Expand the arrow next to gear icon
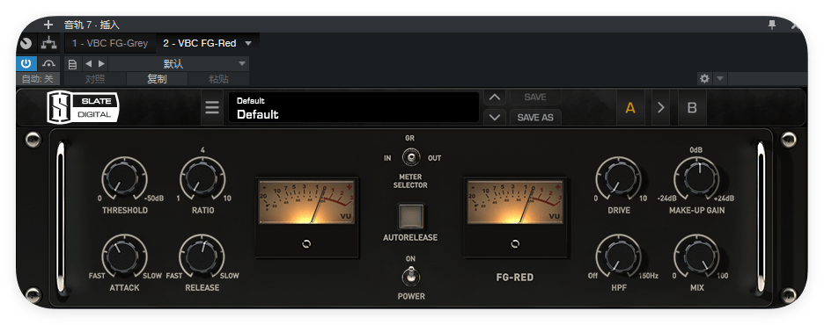This screenshot has width=824, height=325. pyautogui.click(x=720, y=79)
